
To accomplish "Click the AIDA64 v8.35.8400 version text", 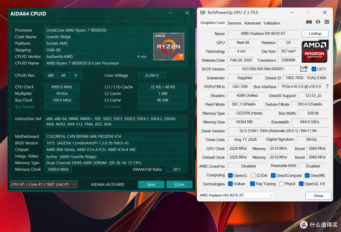I will [108, 184].
